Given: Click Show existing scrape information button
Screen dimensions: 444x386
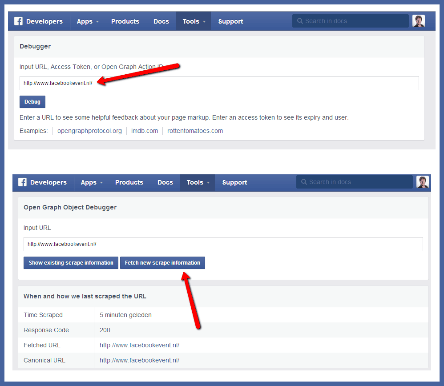Looking at the screenshot, I should point(71,263).
